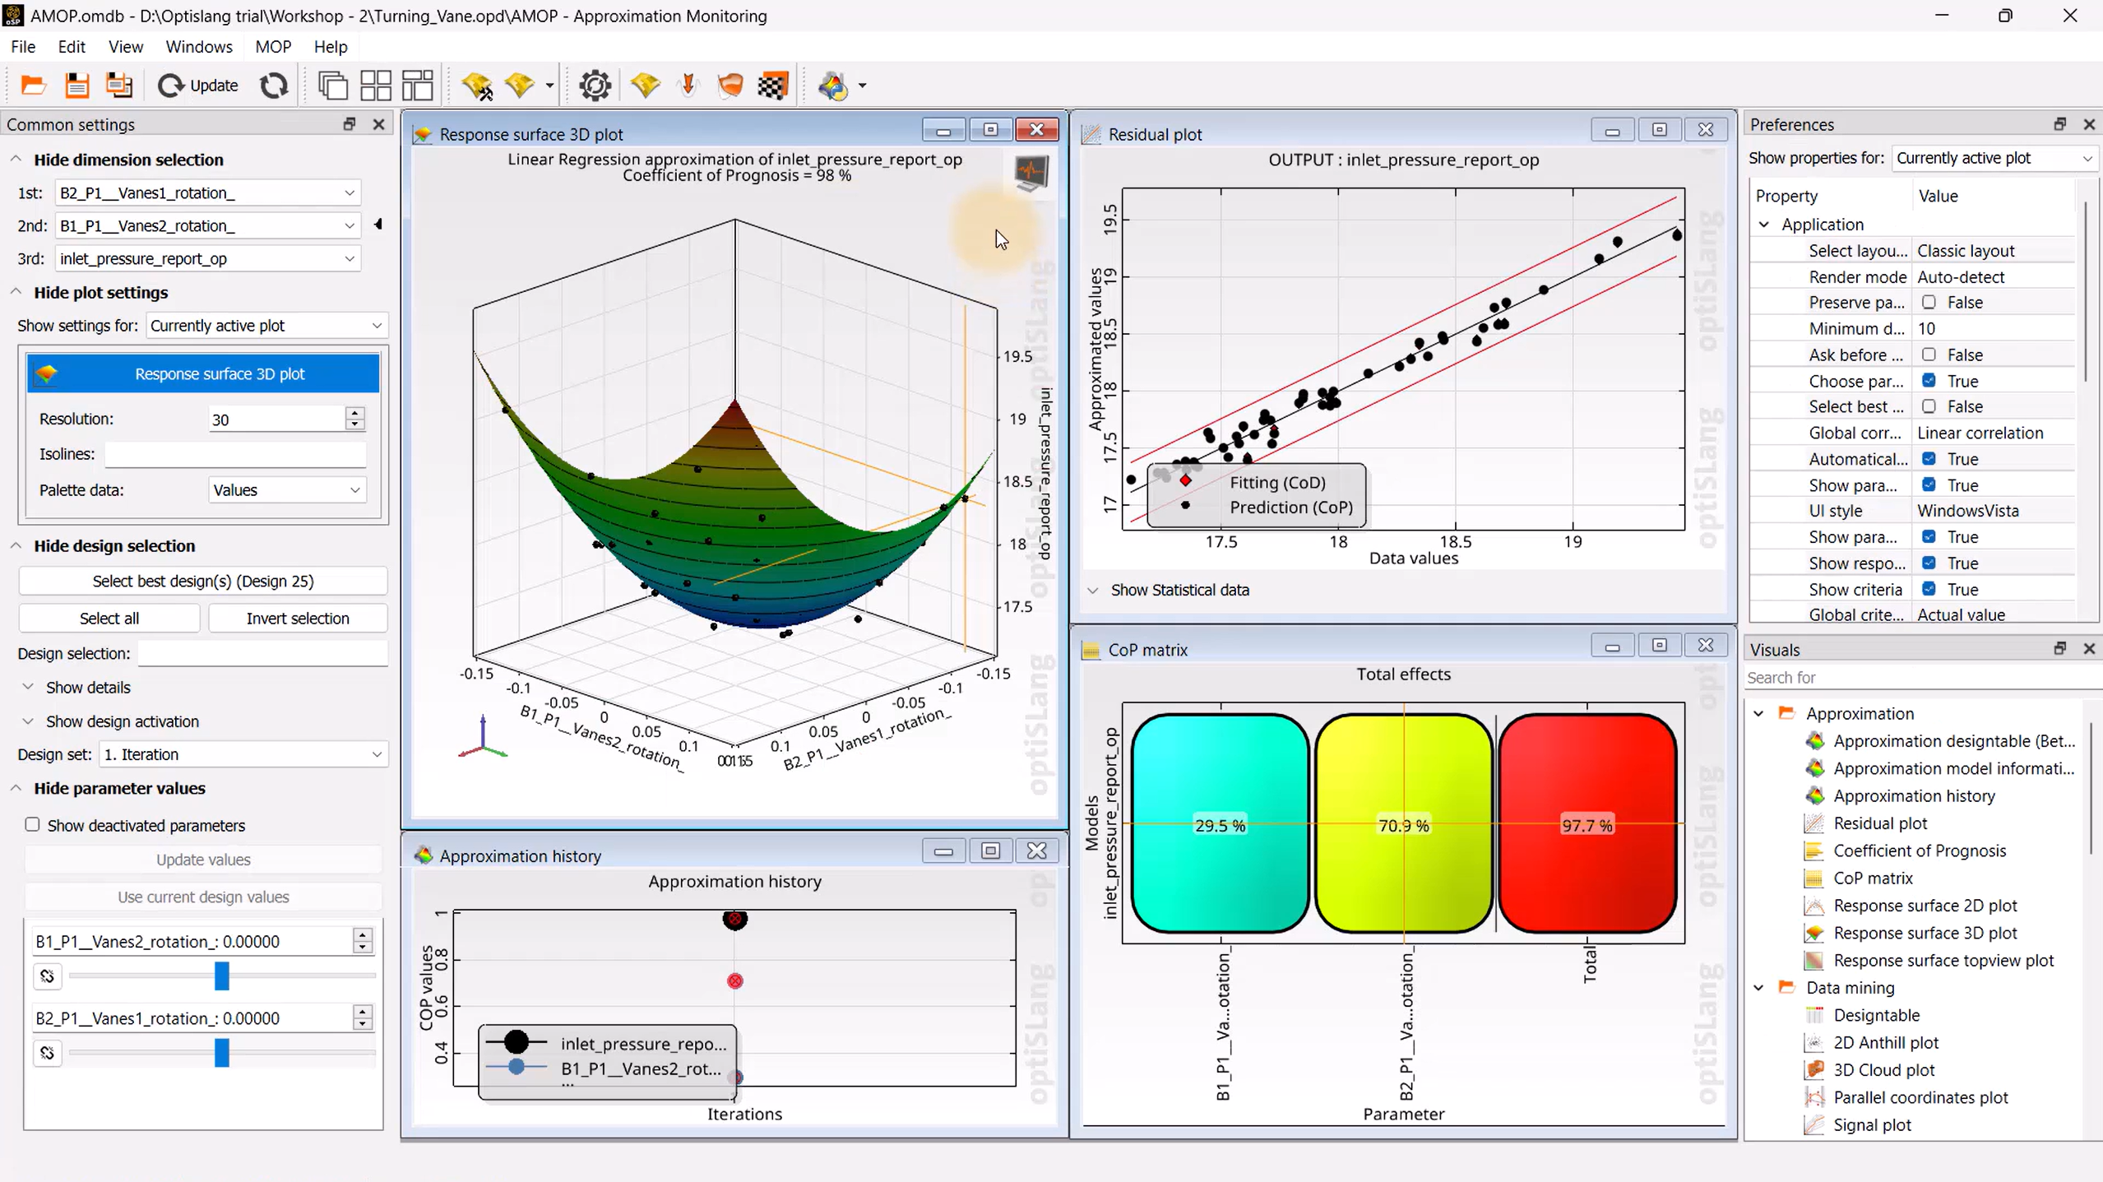This screenshot has height=1182, width=2103.
Task: Click Select best design(s) (Design 25) button
Action: point(203,581)
